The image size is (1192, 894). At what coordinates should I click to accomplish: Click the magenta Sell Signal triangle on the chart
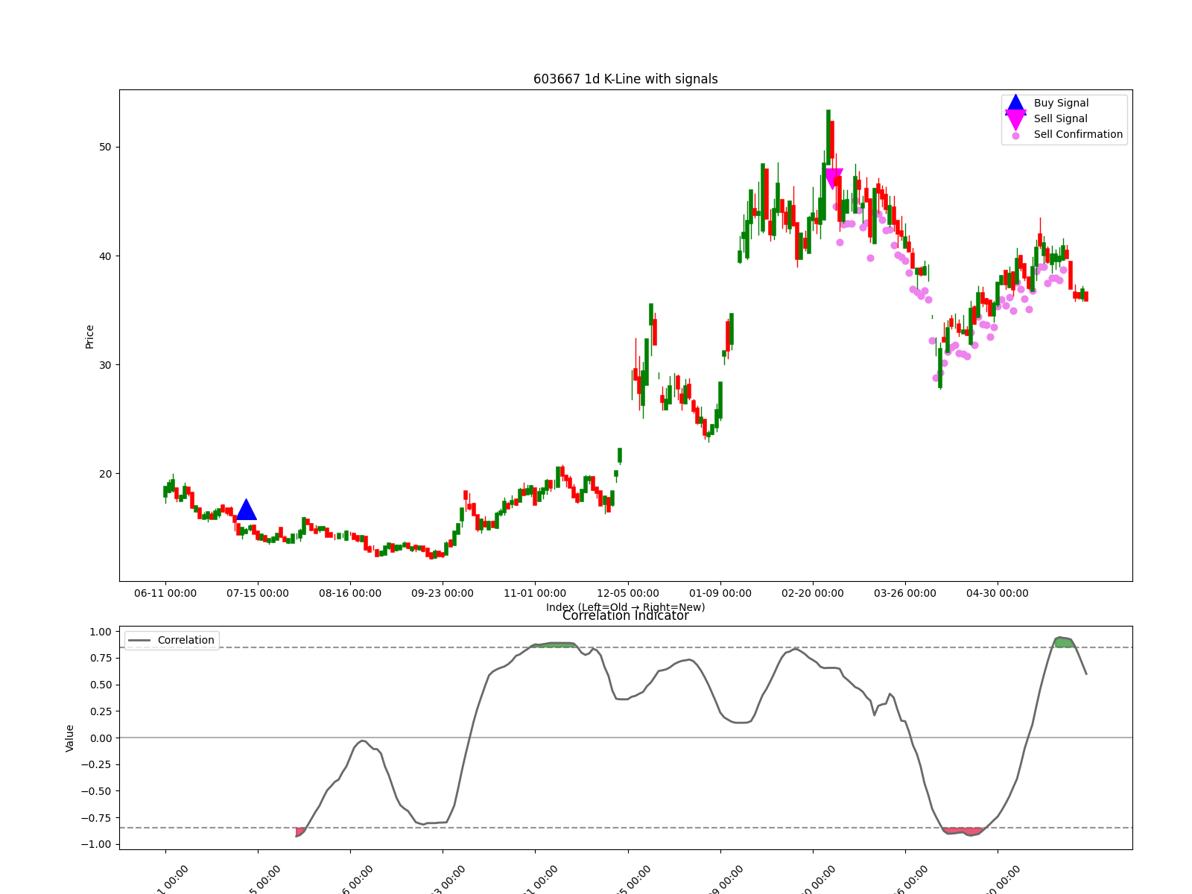coord(834,179)
